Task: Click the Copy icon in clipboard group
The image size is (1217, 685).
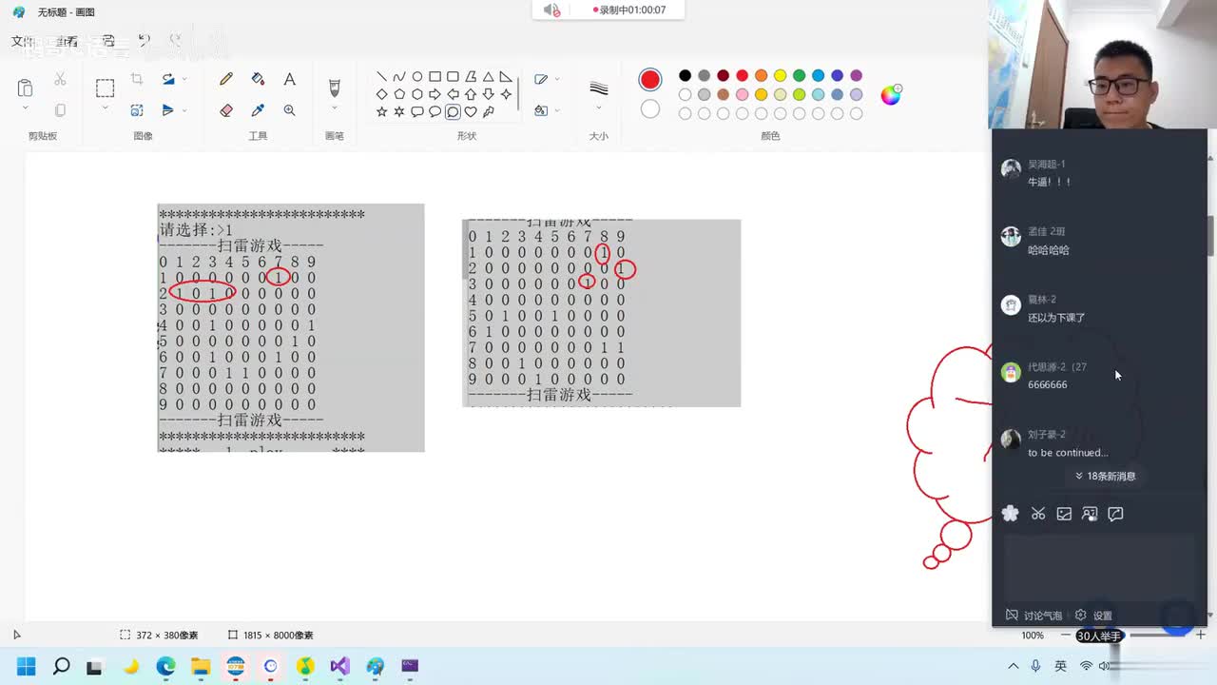Action: point(60,110)
